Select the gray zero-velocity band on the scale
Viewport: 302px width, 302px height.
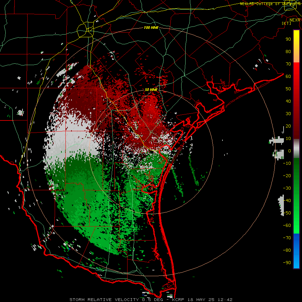click(x=296, y=149)
